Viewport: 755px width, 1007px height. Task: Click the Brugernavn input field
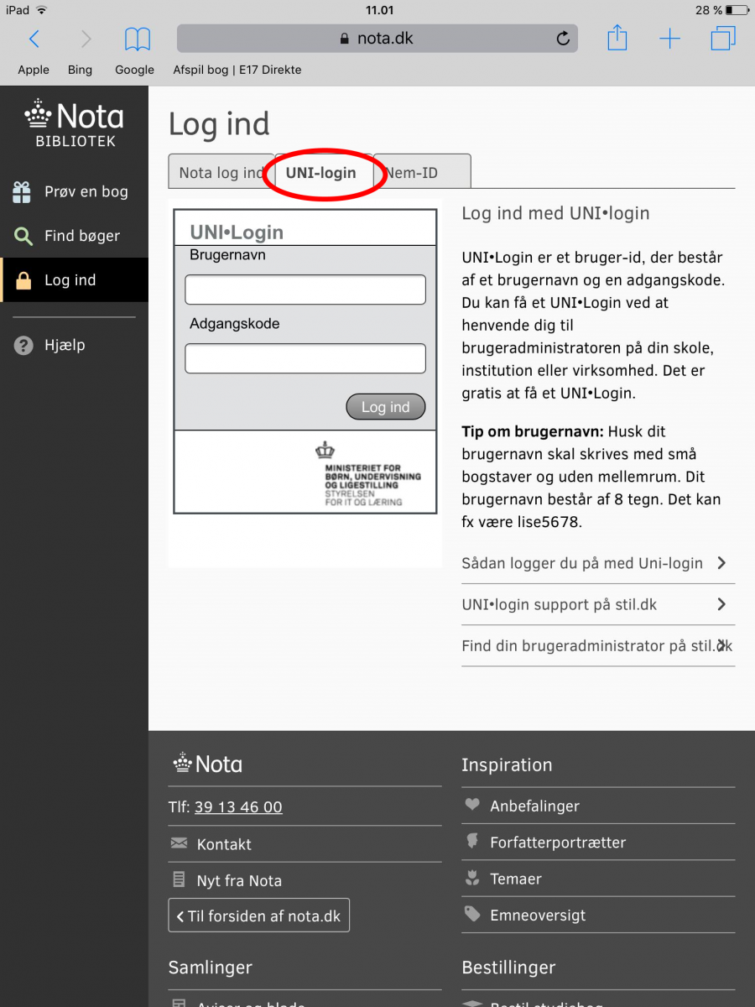tap(305, 289)
